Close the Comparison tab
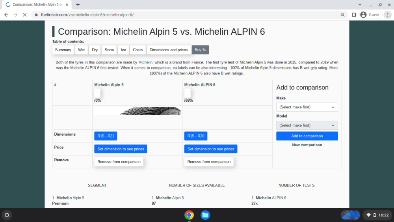 (x=67, y=4)
